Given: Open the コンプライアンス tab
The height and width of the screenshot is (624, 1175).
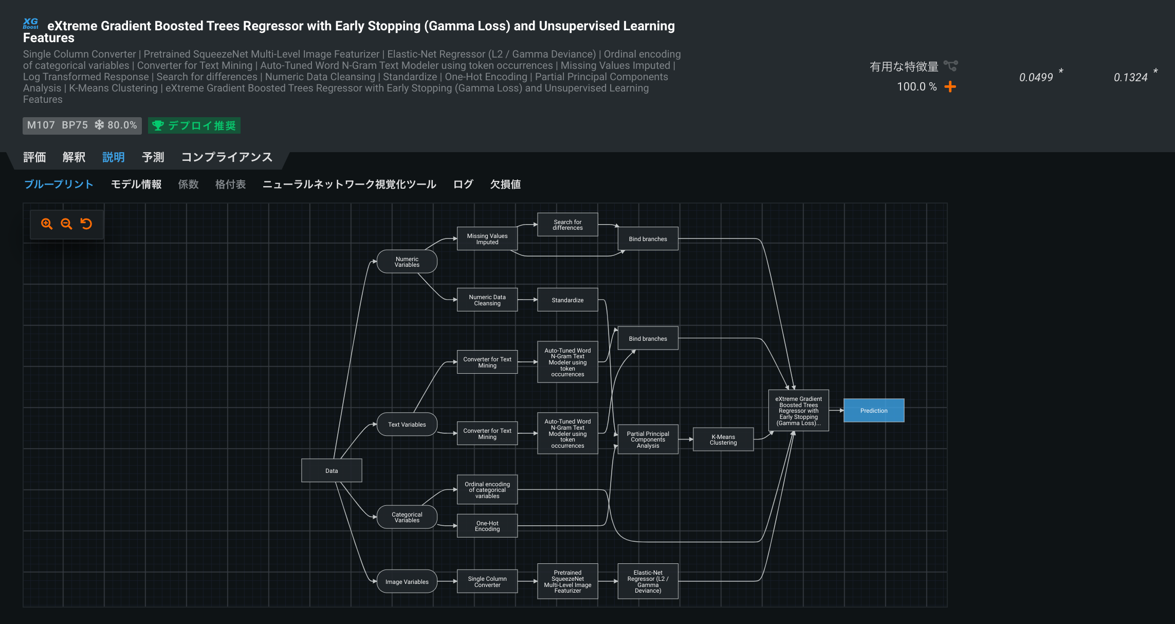Looking at the screenshot, I should [x=227, y=157].
